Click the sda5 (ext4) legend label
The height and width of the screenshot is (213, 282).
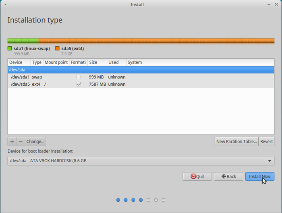pyautogui.click(x=73, y=49)
